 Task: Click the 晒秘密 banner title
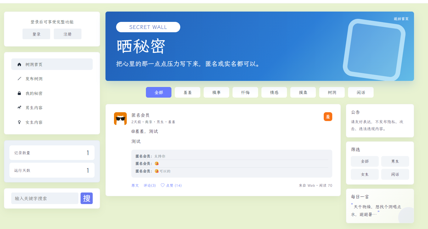(x=141, y=47)
